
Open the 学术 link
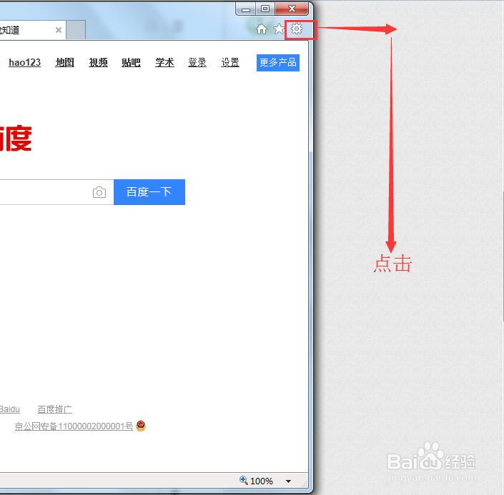click(x=164, y=62)
